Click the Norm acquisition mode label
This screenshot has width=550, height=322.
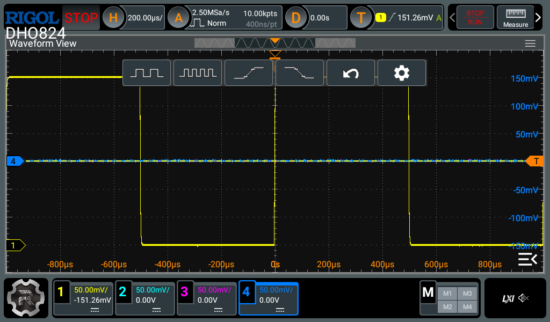click(x=216, y=23)
